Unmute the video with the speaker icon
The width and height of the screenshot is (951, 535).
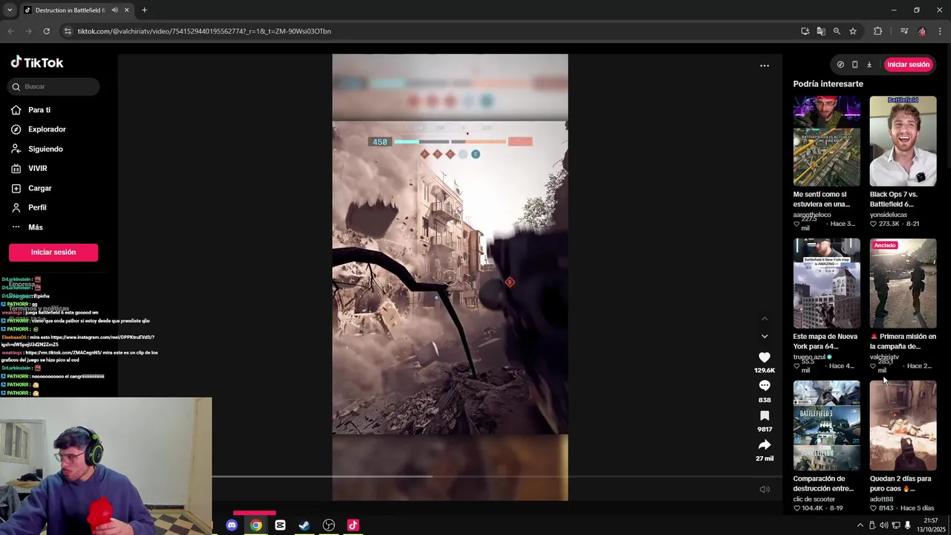765,490
